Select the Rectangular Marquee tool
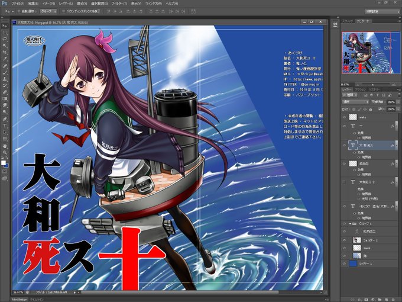This screenshot has height=302, width=402. [5, 33]
